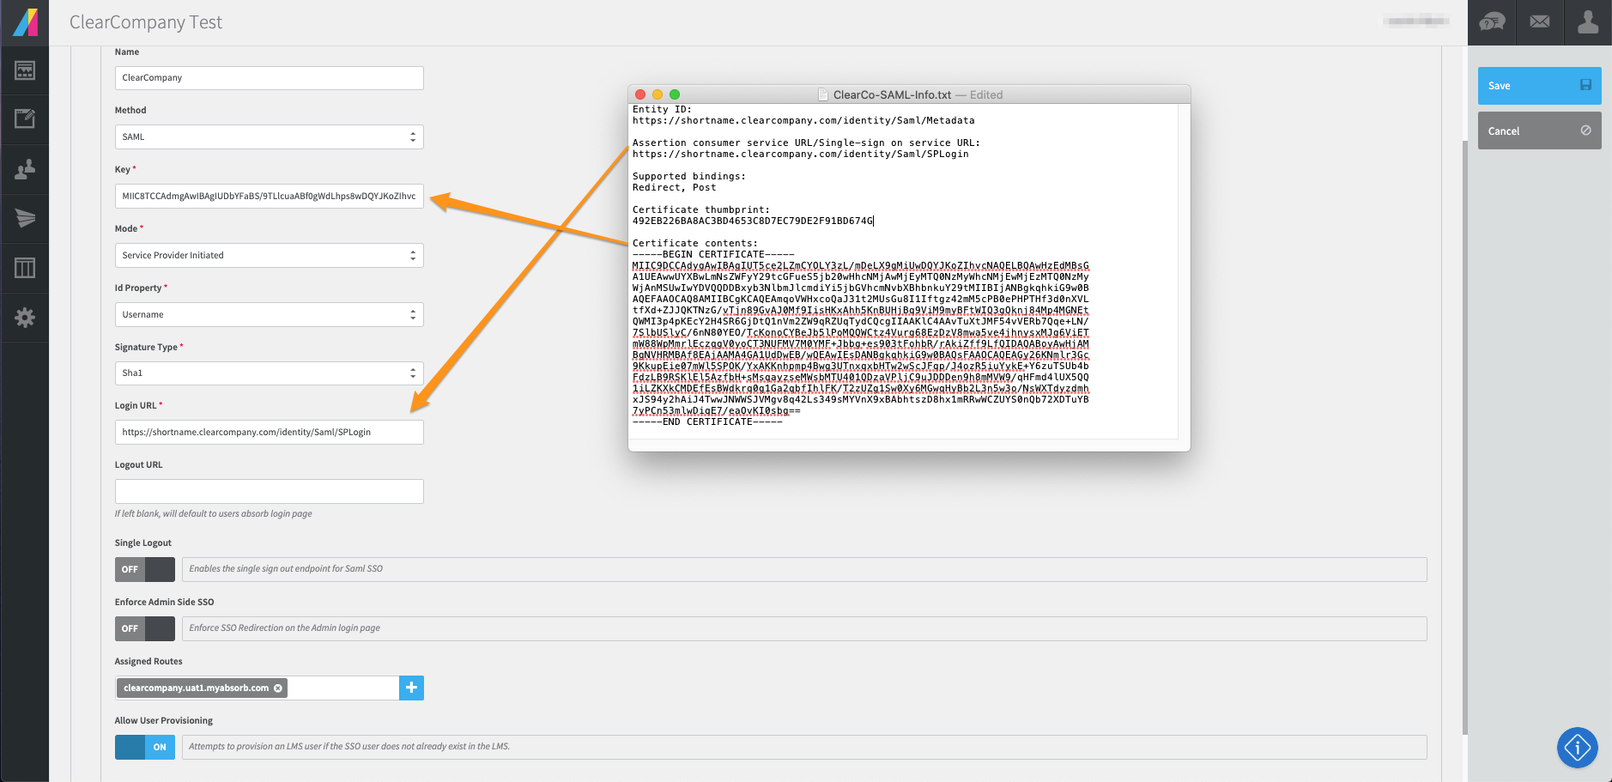The image size is (1612, 782).
Task: Disable Allow User Provisioning switch
Action: pos(145,747)
